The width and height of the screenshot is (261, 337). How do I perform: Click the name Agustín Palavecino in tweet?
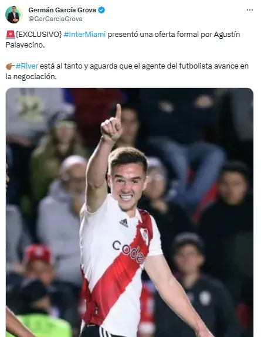(x=123, y=39)
